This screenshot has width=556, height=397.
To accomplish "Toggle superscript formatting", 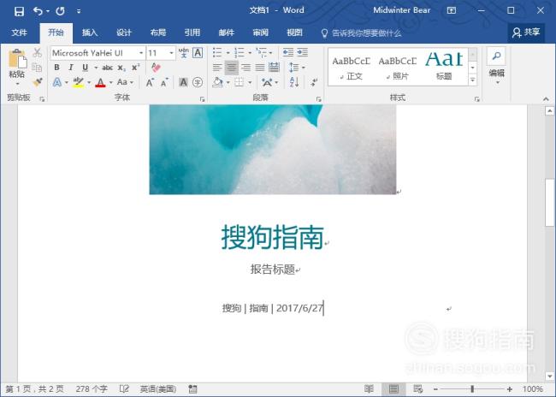I will [x=135, y=68].
